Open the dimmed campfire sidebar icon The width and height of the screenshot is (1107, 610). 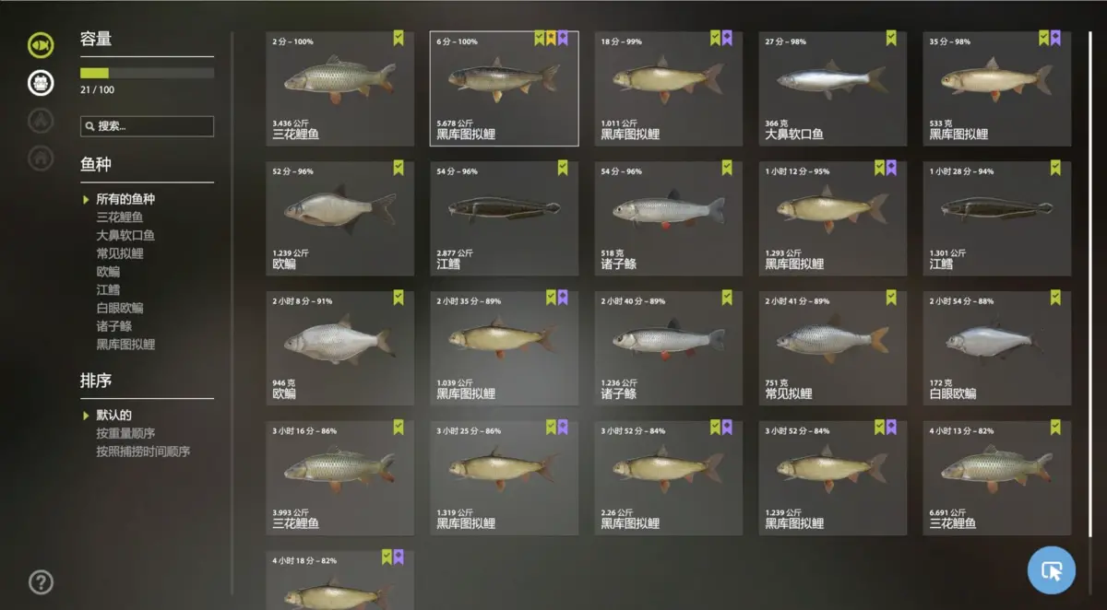pos(41,120)
